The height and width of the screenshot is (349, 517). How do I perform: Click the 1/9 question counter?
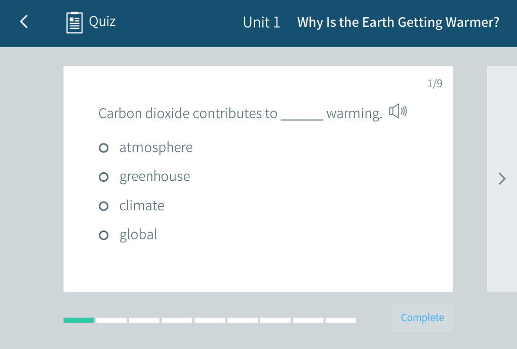pyautogui.click(x=434, y=84)
